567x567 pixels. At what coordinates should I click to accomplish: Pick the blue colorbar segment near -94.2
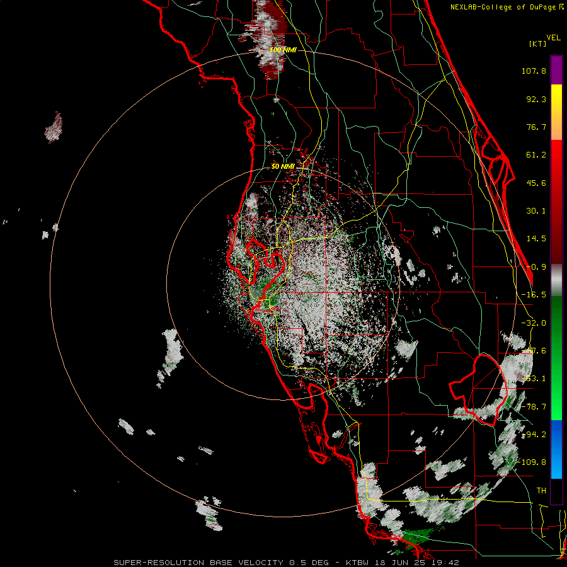(556, 434)
